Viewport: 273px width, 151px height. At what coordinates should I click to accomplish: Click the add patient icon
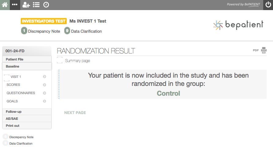point(26,5)
